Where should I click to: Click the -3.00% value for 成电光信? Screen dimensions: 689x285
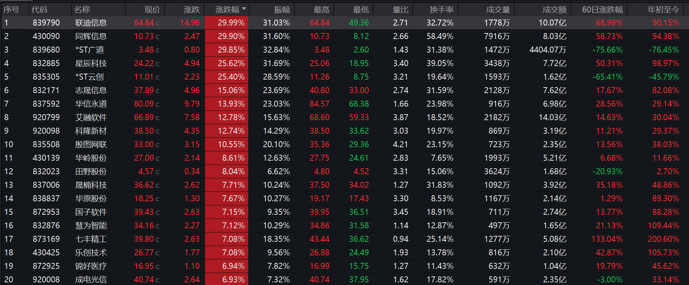click(610, 280)
